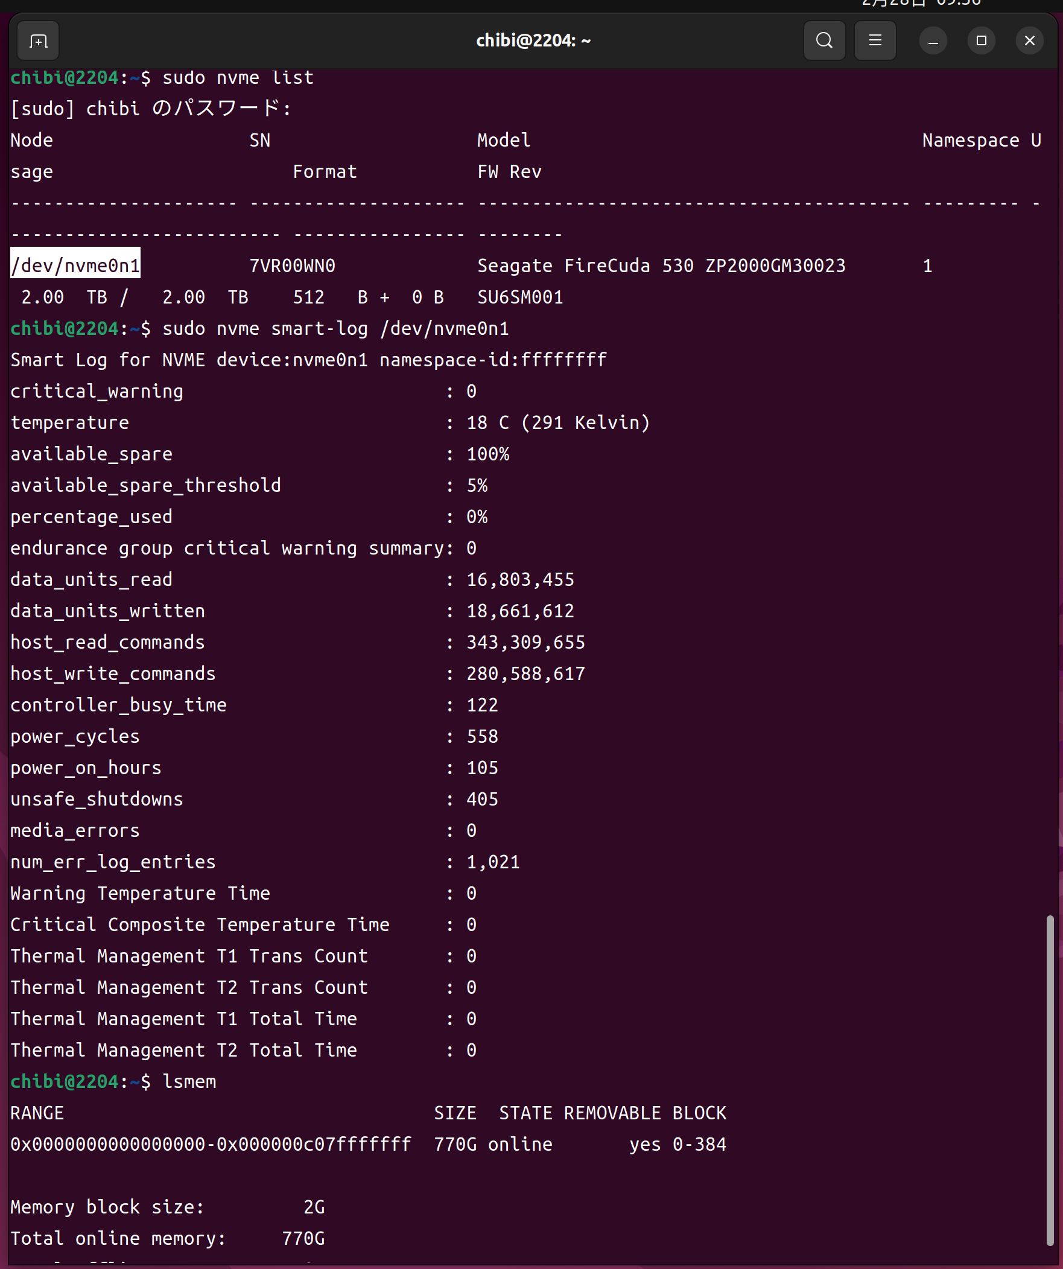Screen dimensions: 1063x1269
Task: Click the Total online memory 770G value
Action: click(x=303, y=1238)
